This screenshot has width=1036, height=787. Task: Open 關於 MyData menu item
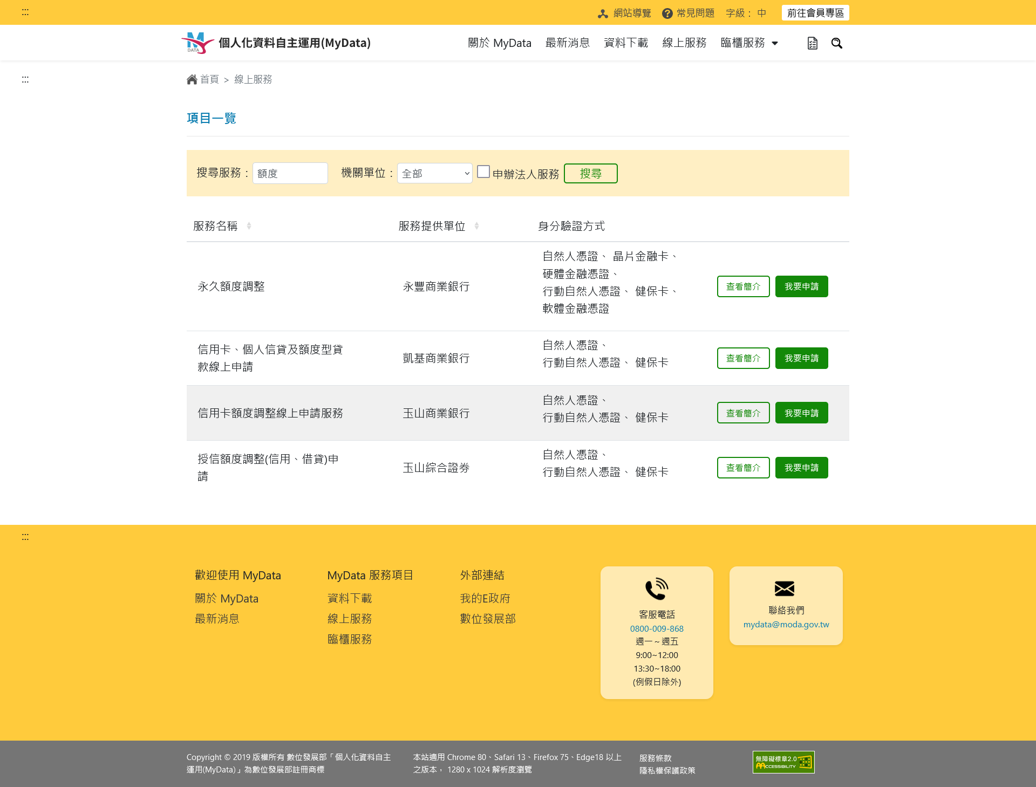point(500,43)
